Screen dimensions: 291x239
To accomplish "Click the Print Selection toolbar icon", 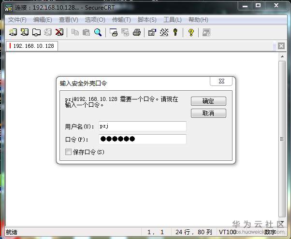I will pos(125,32).
